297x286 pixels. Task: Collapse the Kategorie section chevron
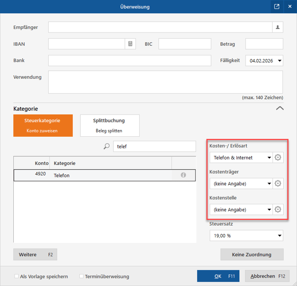pos(280,108)
